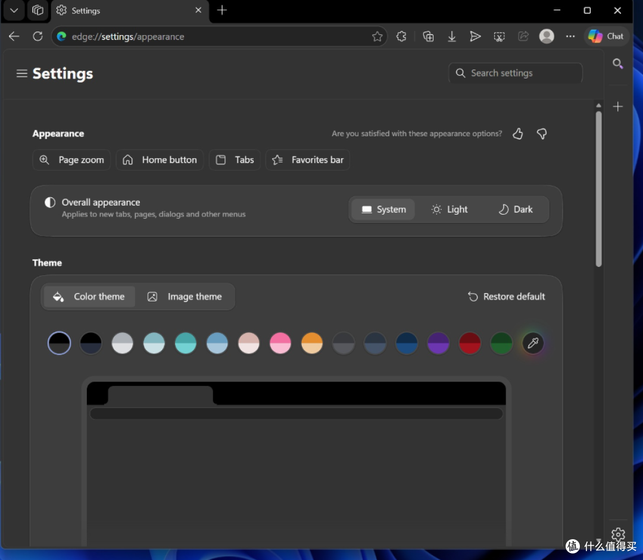Open the sidebar search icon
The image size is (643, 560).
(617, 64)
